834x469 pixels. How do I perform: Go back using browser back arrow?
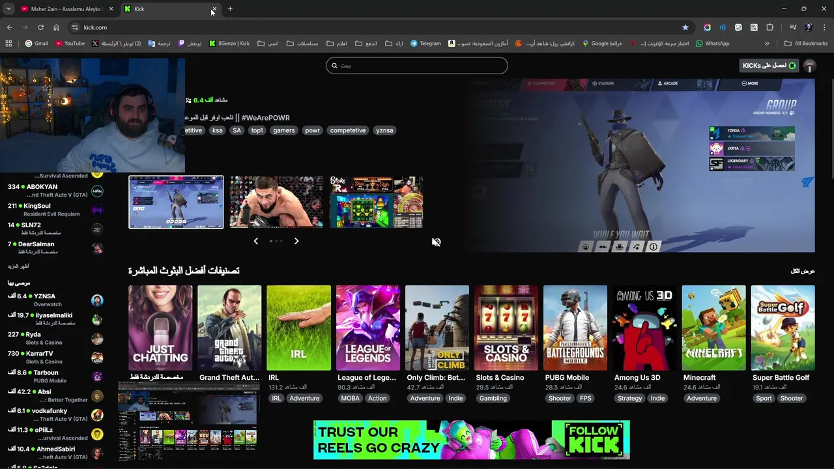click(x=9, y=27)
